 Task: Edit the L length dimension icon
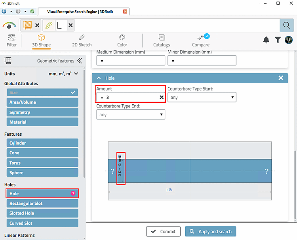170,190
